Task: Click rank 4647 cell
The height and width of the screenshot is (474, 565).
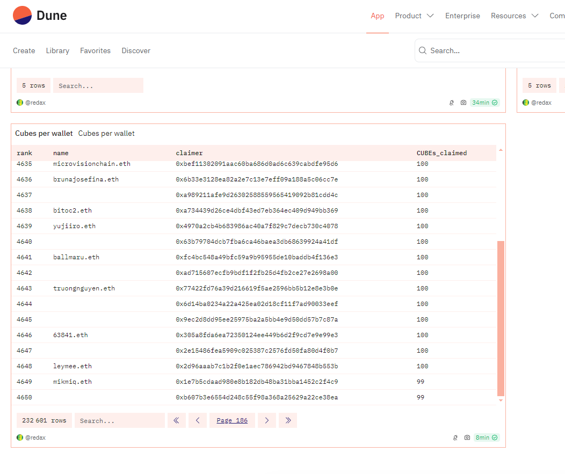Action: [24, 351]
